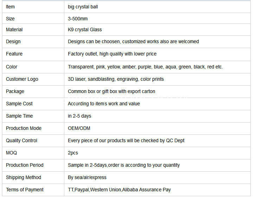This screenshot has width=253, height=198.
Task: Select the 'Sample Cost' label
Action: pos(19,104)
